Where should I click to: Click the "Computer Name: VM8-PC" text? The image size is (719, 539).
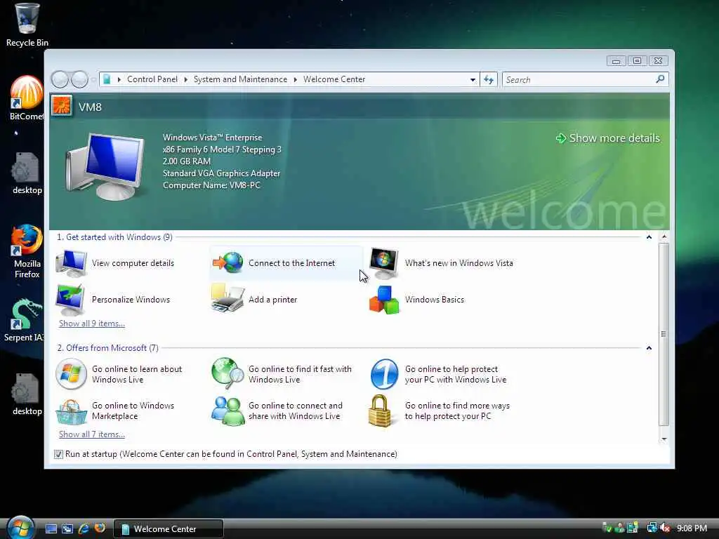click(211, 185)
